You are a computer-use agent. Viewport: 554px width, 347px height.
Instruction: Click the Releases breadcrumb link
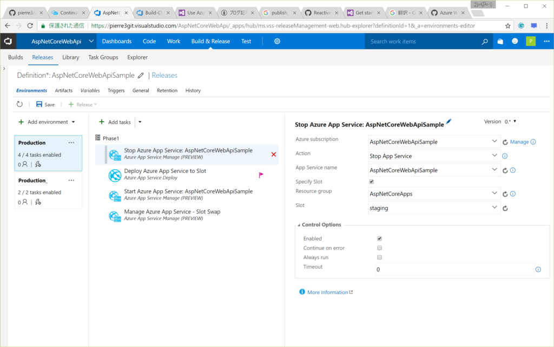[x=164, y=76]
